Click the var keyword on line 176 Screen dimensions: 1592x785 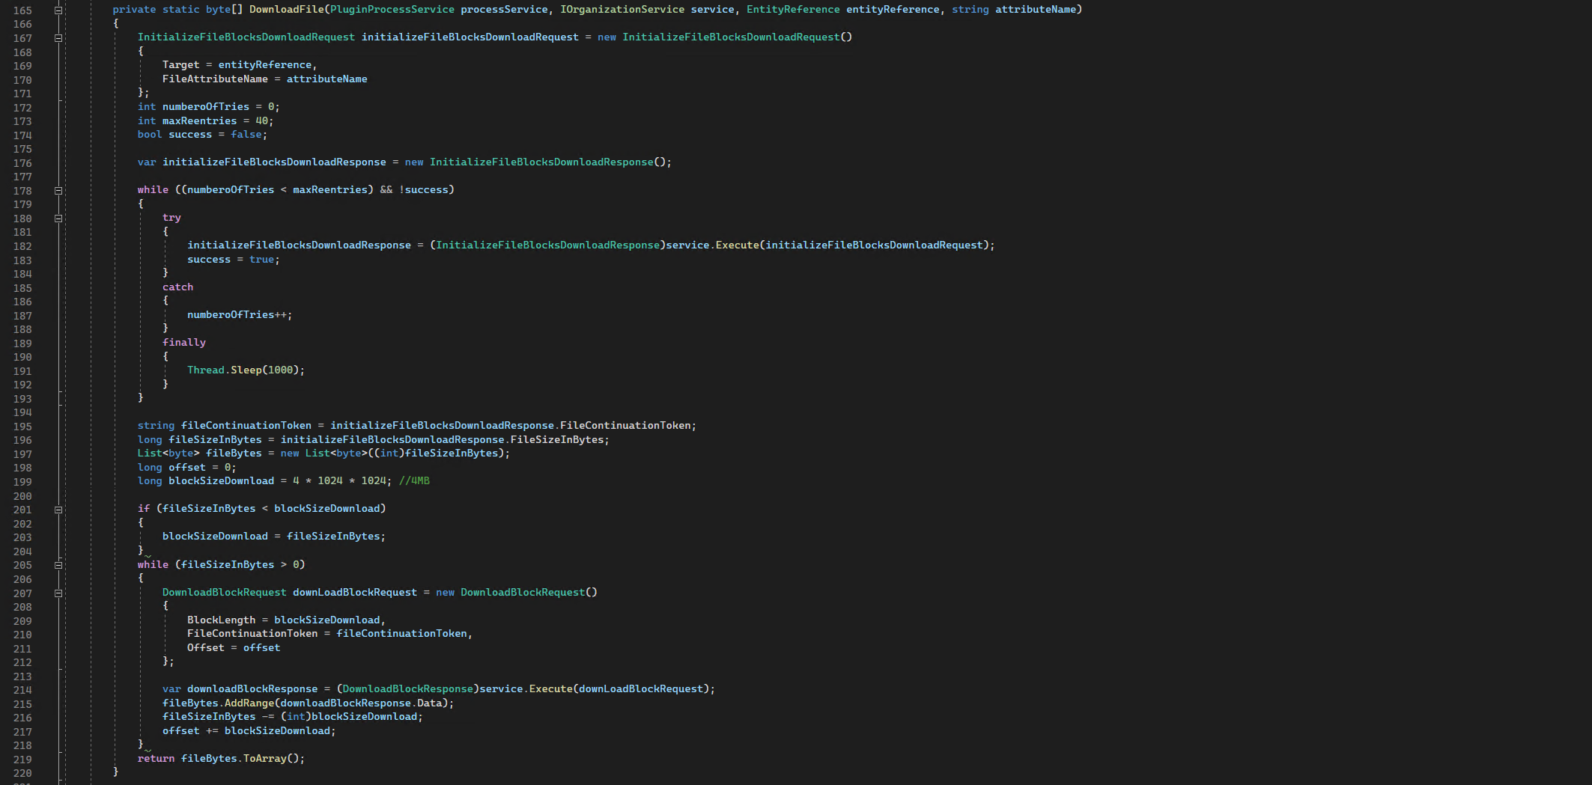147,162
